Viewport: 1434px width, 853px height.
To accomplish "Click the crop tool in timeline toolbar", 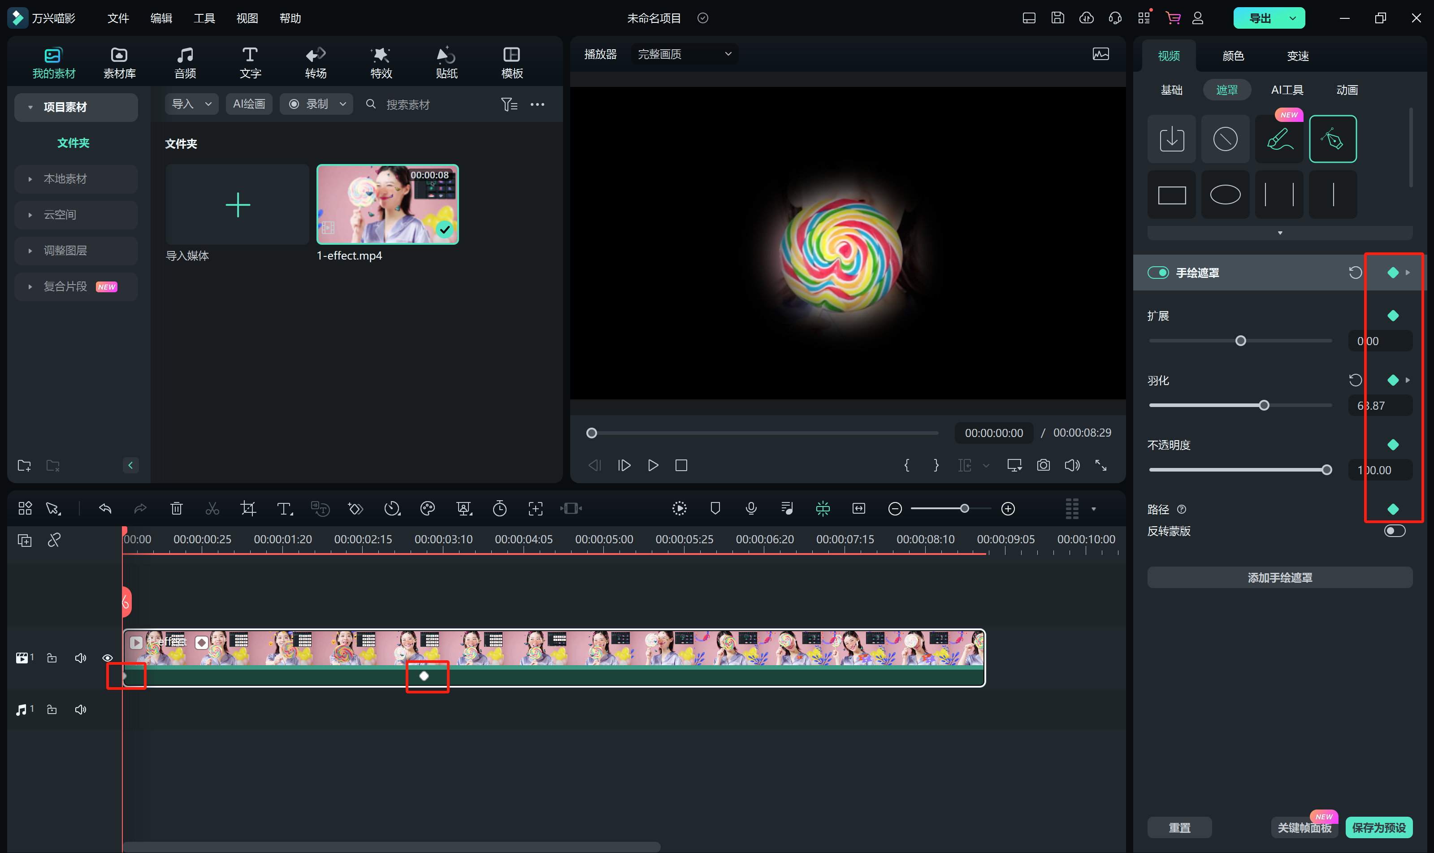I will tap(248, 508).
